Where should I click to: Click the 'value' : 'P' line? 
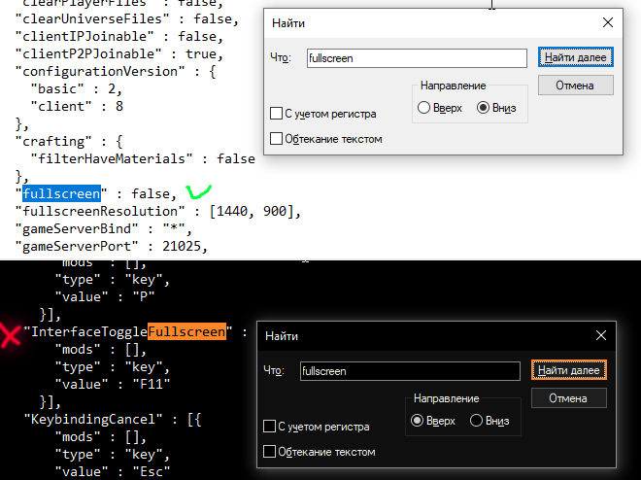click(x=105, y=296)
